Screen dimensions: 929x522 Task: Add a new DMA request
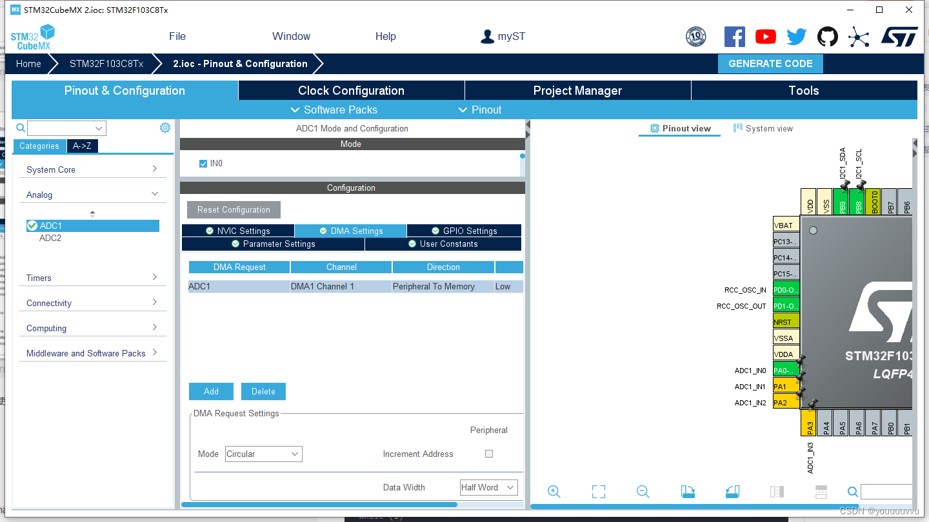click(211, 392)
